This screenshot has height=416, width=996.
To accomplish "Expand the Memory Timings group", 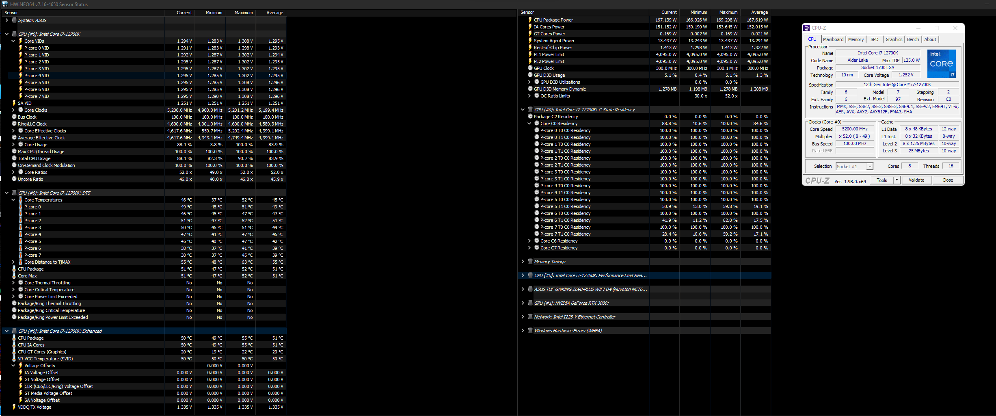I will pos(523,262).
